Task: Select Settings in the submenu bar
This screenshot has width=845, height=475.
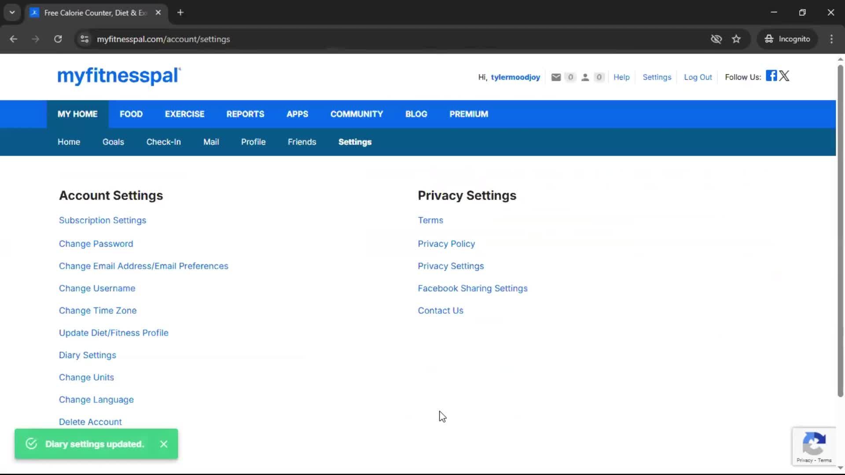Action: [x=355, y=142]
